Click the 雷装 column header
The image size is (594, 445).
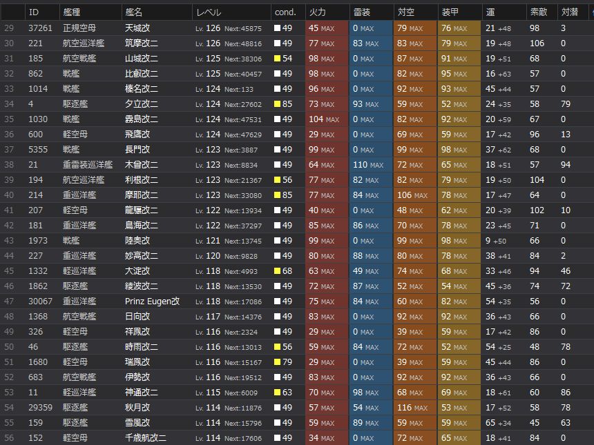click(372, 12)
